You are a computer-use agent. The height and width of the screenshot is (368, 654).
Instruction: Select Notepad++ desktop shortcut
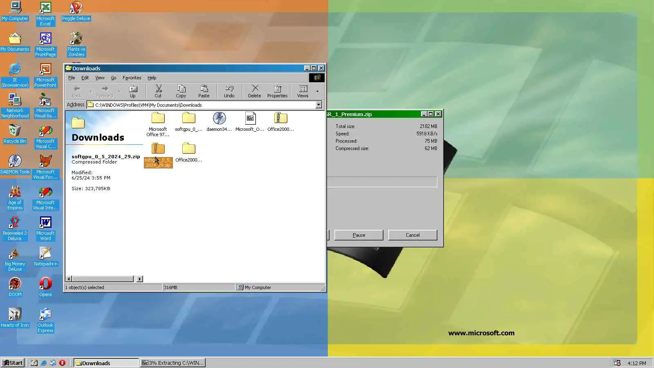[x=45, y=256]
